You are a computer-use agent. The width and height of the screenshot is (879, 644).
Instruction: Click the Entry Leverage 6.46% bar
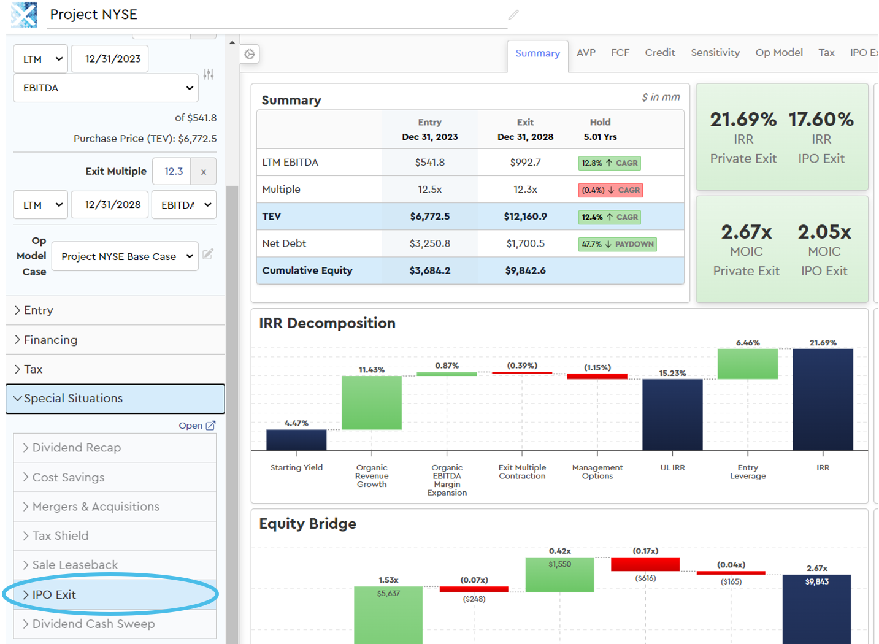point(748,364)
